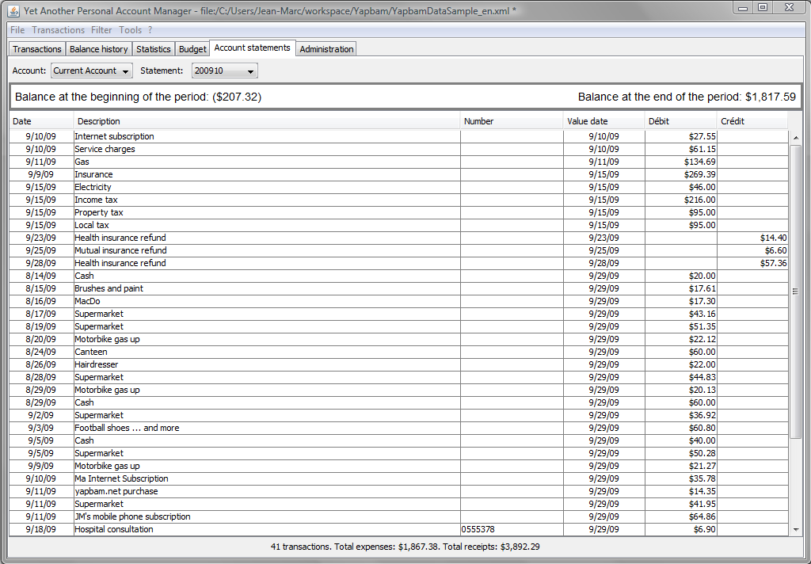Image resolution: width=811 pixels, height=564 pixels.
Task: Click the Java application icon in title bar
Action: click(x=13, y=10)
